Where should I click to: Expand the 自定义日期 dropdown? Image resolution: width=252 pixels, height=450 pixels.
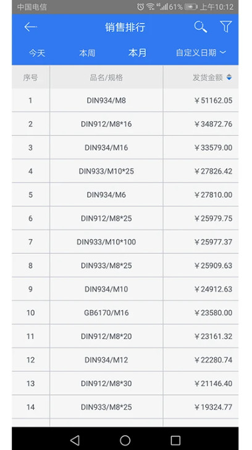[x=201, y=53]
